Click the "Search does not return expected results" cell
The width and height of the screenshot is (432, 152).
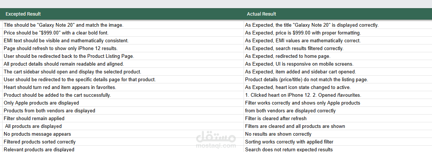pyautogui.click(x=288, y=149)
